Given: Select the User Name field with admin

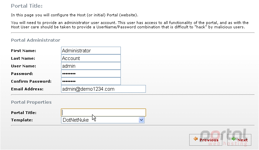Looking at the screenshot, I should pos(91,66).
